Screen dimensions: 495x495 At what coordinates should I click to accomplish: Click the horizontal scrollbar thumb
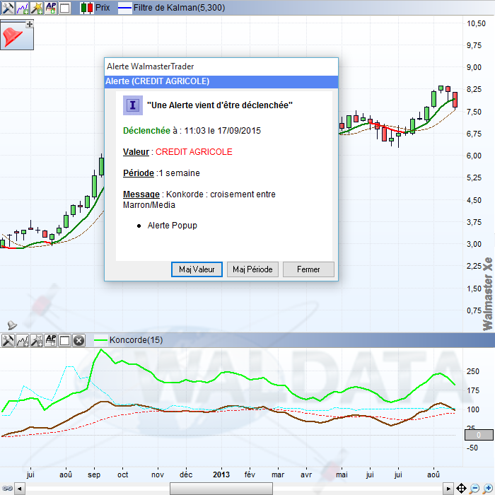221,489
